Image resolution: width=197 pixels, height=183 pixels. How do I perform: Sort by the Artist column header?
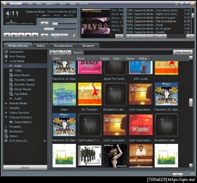pyautogui.click(x=63, y=58)
